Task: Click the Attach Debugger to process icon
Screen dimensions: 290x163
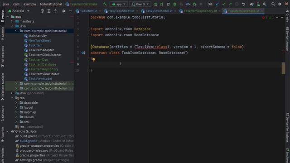Action: tap(194, 4)
